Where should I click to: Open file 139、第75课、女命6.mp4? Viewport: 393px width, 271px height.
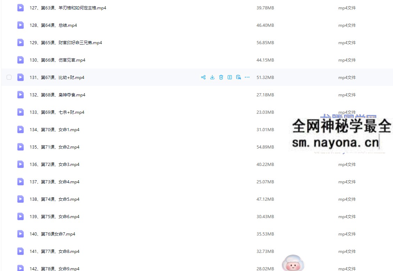(x=54, y=216)
